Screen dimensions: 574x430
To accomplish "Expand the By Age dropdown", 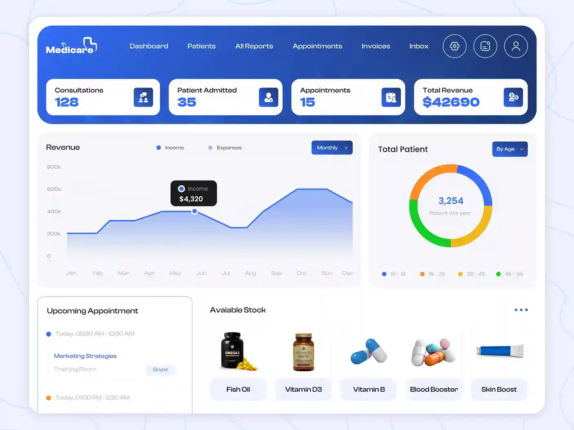I will click(x=510, y=149).
